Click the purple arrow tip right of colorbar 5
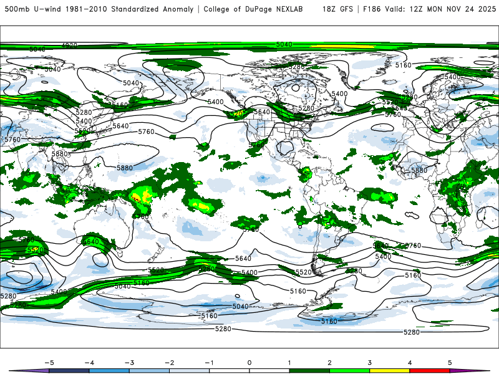499x374 pixels. click(x=470, y=371)
